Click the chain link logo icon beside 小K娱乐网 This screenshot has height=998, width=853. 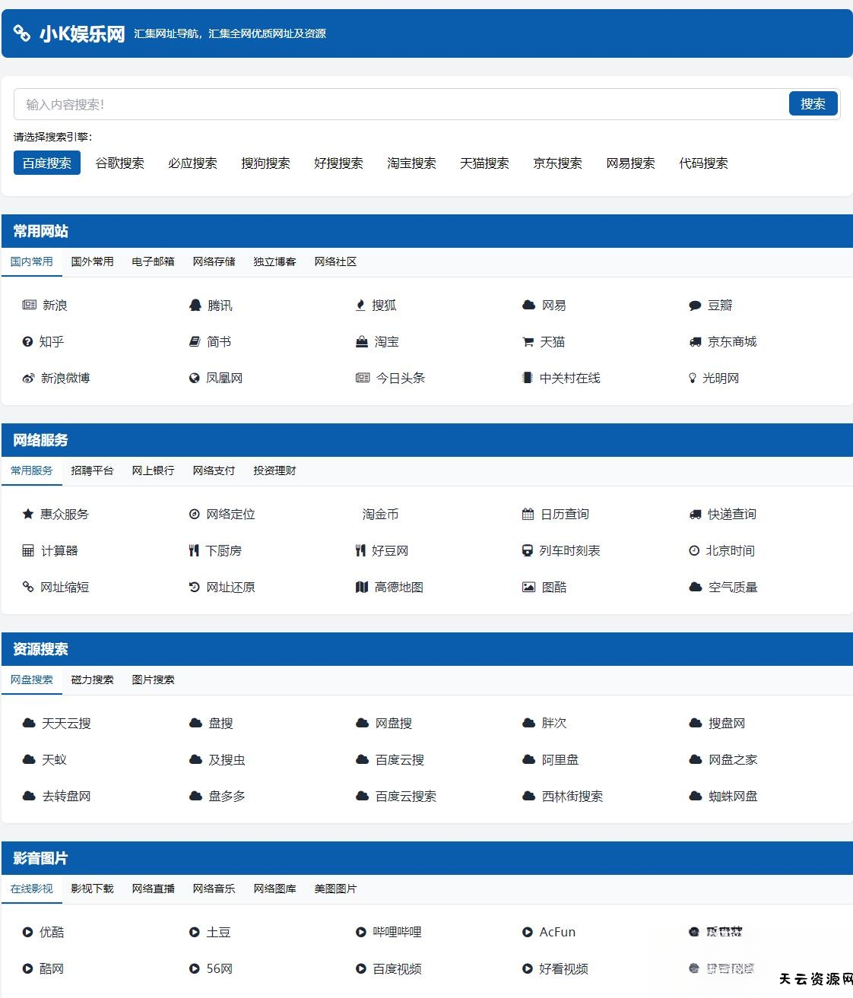[22, 33]
